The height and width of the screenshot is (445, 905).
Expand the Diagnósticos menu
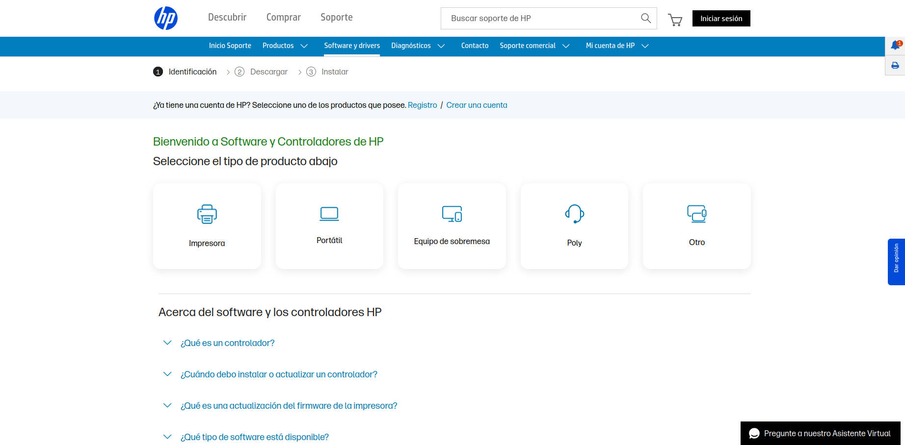coord(418,46)
